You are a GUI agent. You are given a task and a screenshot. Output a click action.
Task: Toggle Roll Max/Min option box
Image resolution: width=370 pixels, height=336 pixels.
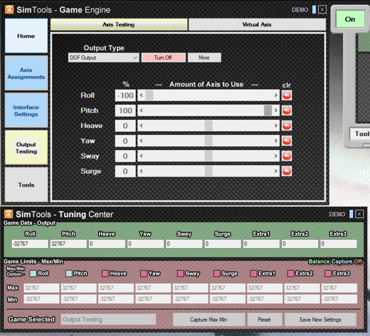(33, 274)
